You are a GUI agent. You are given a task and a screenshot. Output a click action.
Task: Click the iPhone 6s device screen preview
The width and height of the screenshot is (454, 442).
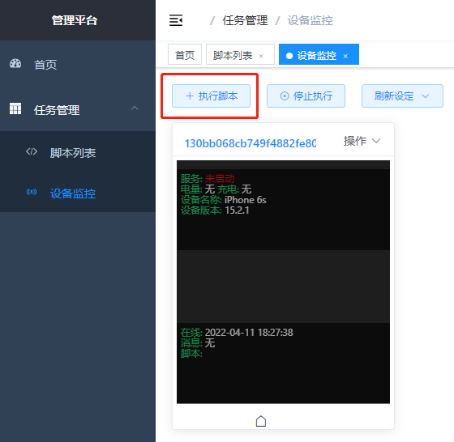coord(283,282)
